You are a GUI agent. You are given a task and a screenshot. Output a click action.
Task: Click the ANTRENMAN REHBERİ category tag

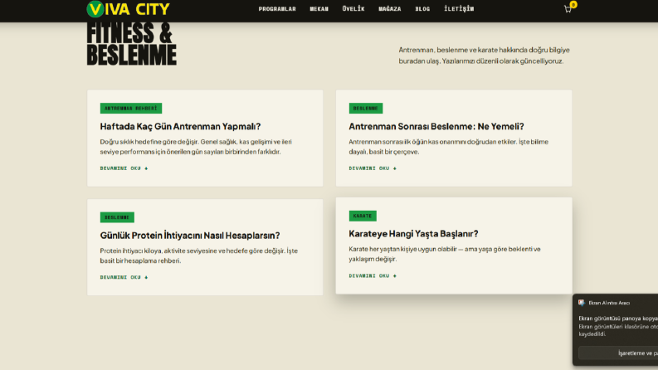[131, 108]
